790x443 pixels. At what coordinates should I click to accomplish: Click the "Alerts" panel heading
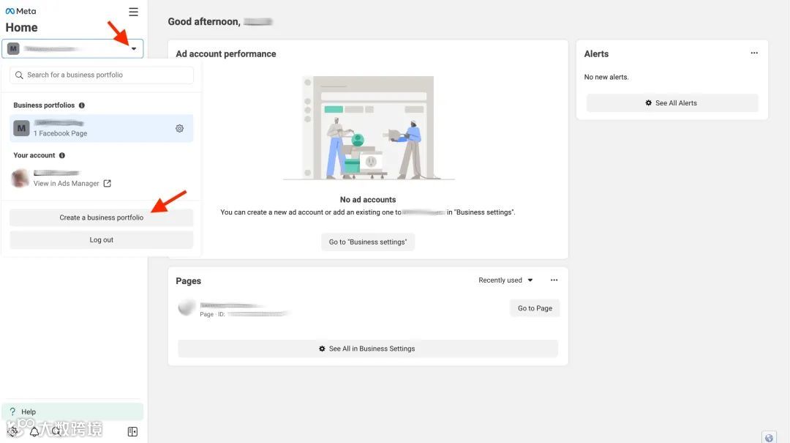pos(596,54)
